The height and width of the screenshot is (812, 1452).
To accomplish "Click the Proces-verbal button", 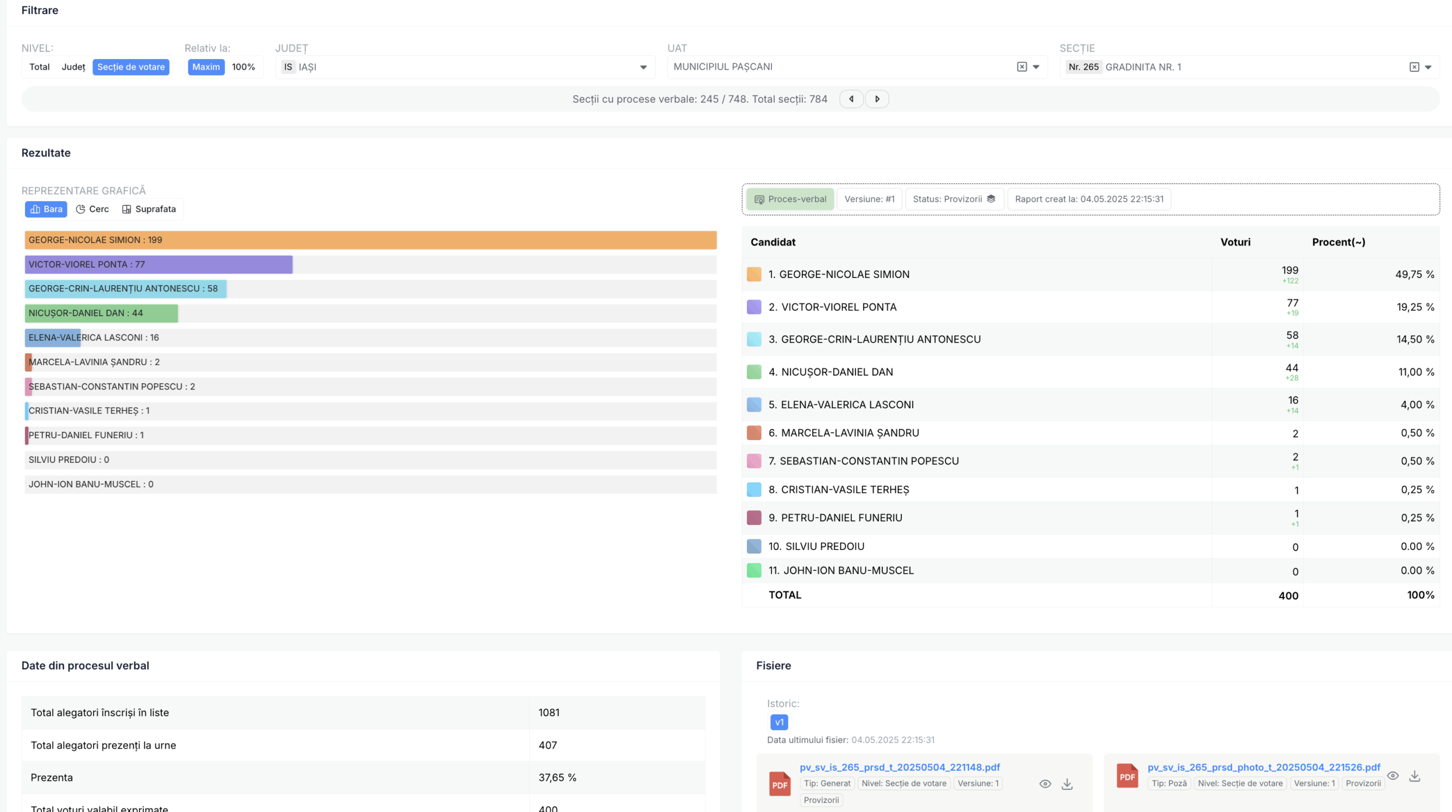I will pos(790,199).
